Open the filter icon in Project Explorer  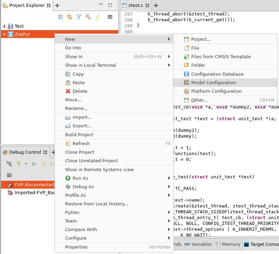coord(78,17)
